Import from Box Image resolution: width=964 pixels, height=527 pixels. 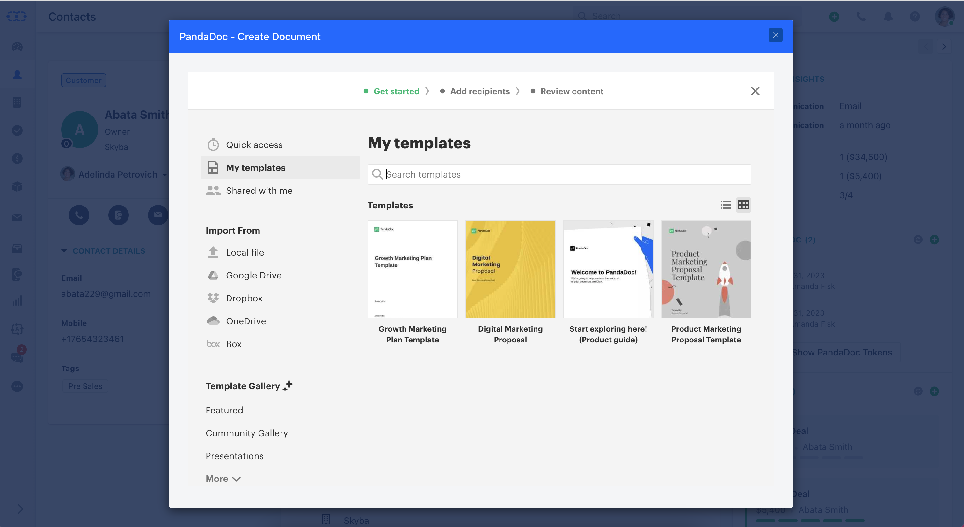[x=234, y=344]
